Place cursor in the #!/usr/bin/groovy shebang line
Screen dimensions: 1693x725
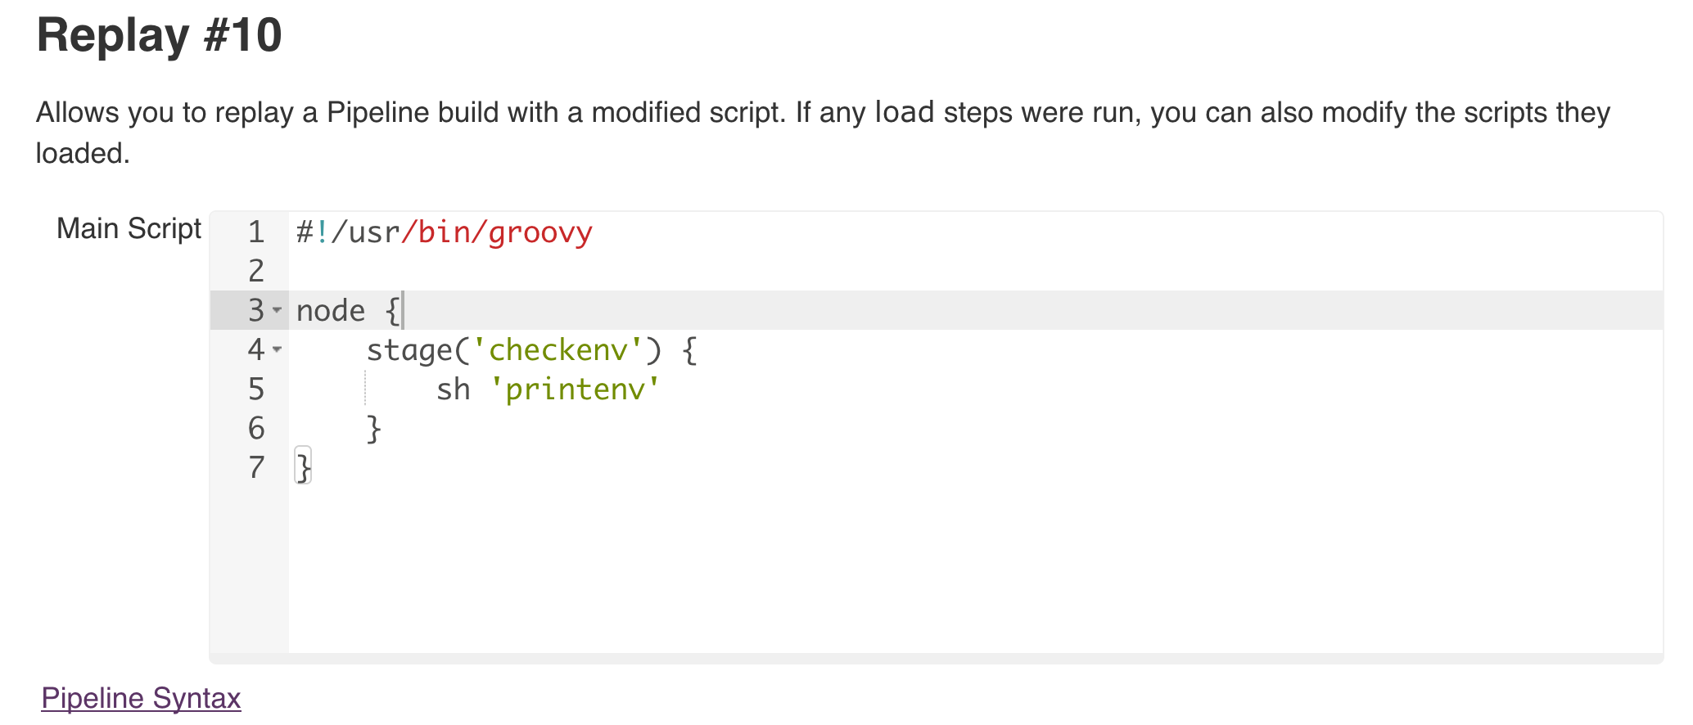[x=444, y=232]
